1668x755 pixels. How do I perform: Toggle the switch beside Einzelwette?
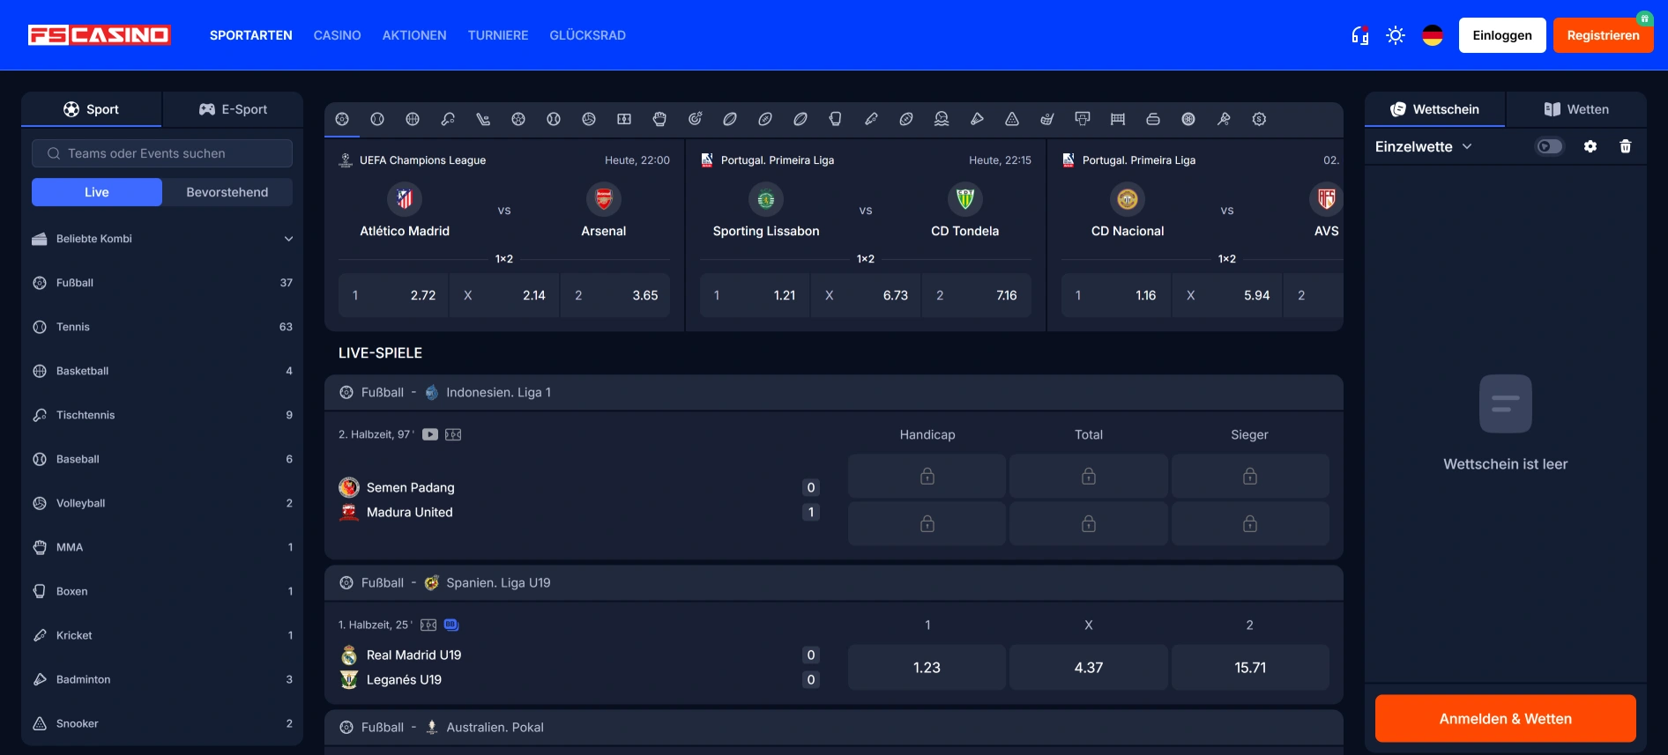[x=1550, y=146]
